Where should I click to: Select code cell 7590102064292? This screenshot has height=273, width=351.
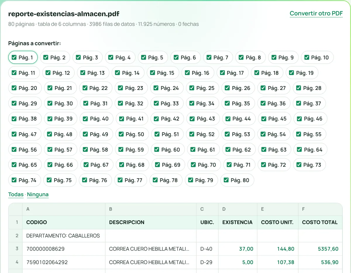click(x=64, y=262)
